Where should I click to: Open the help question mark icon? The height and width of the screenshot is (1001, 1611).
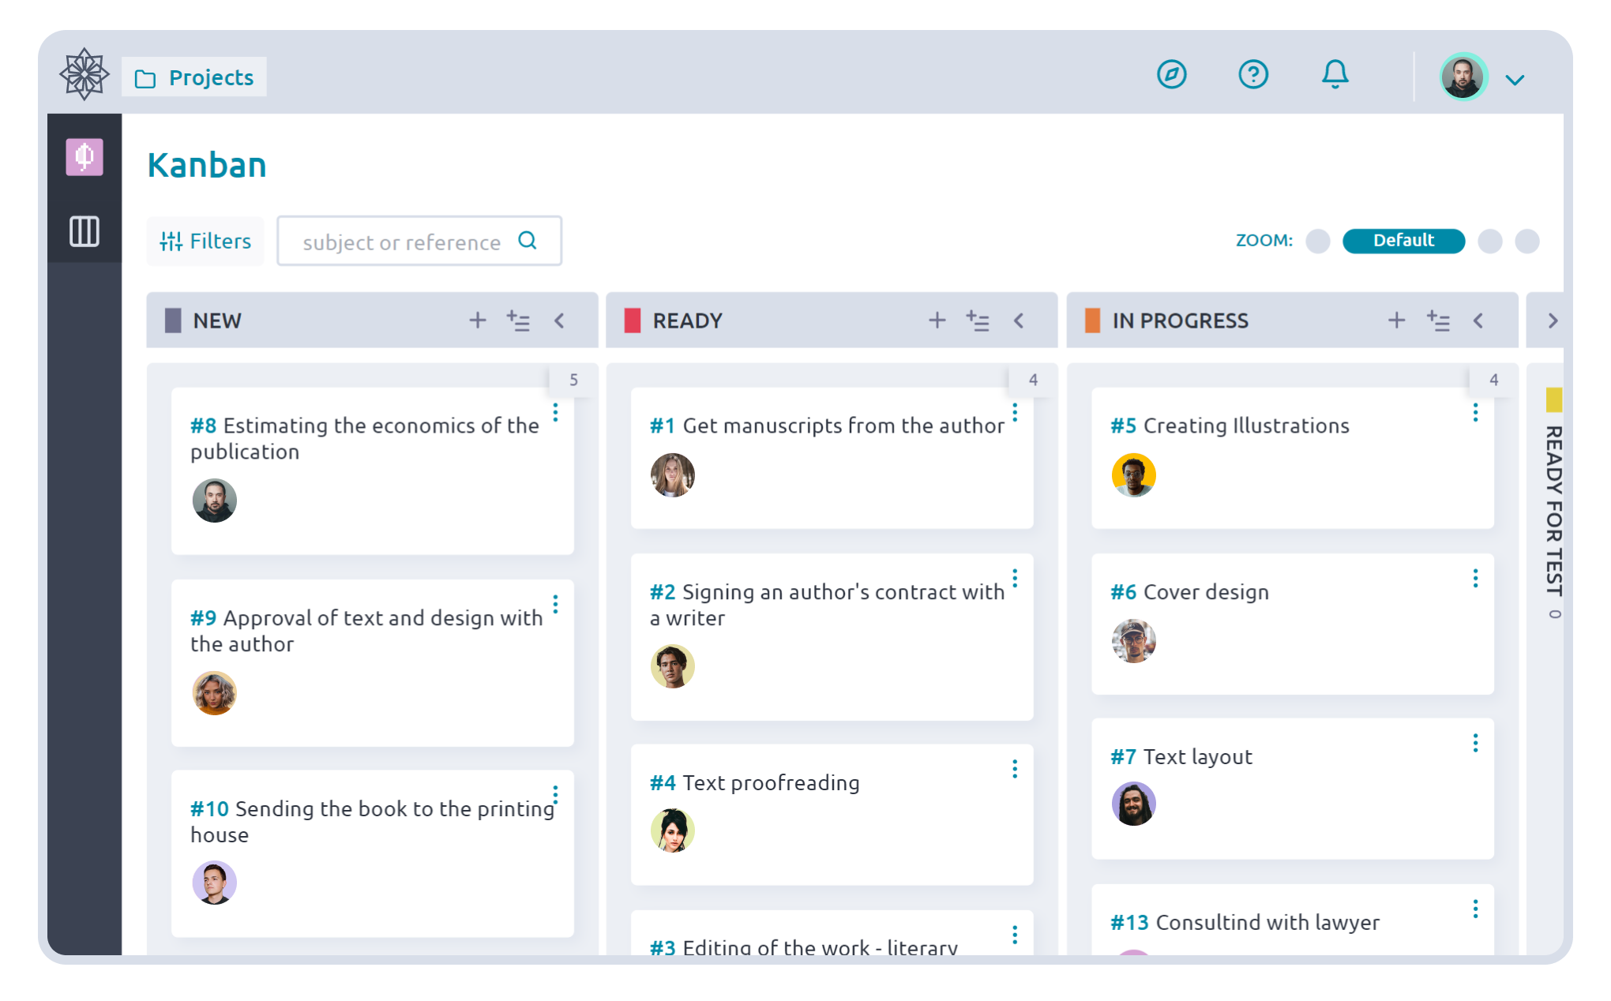(1252, 74)
